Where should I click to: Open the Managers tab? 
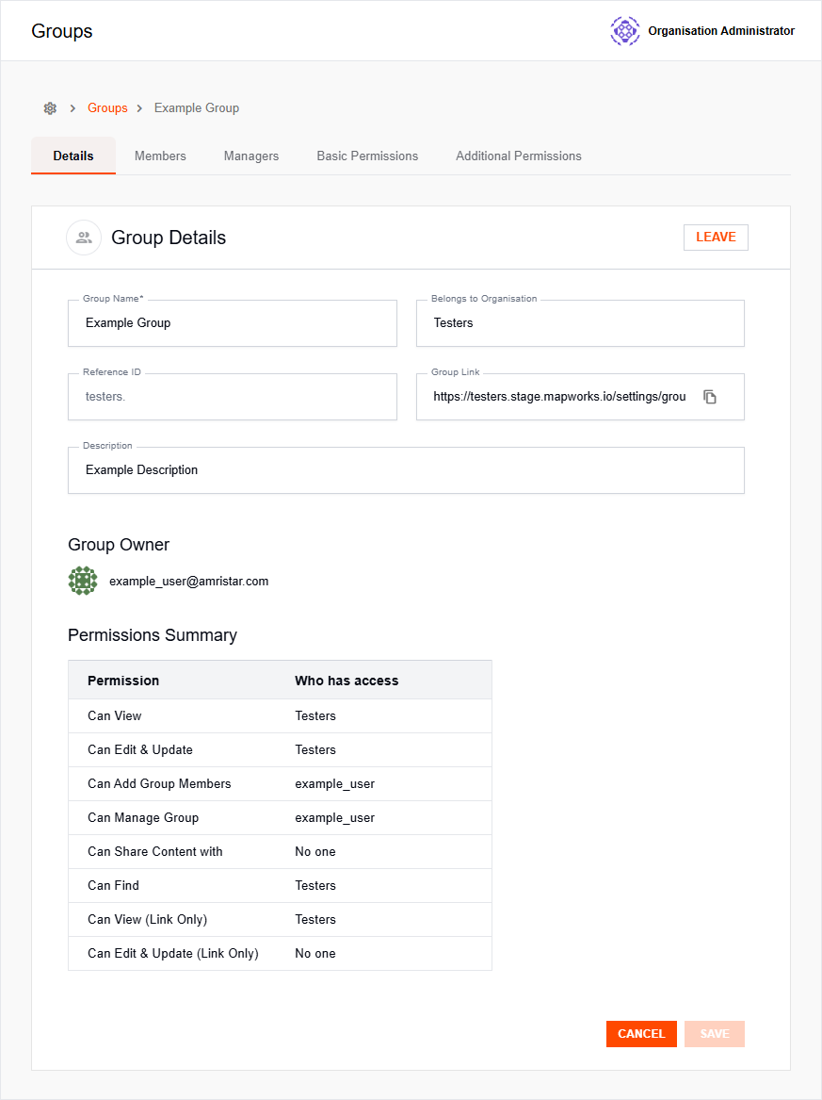pyautogui.click(x=251, y=156)
